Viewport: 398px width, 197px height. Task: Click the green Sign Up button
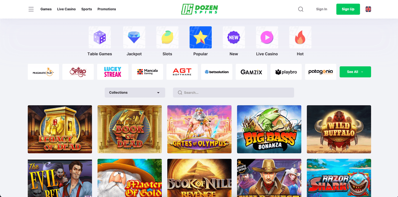point(348,9)
